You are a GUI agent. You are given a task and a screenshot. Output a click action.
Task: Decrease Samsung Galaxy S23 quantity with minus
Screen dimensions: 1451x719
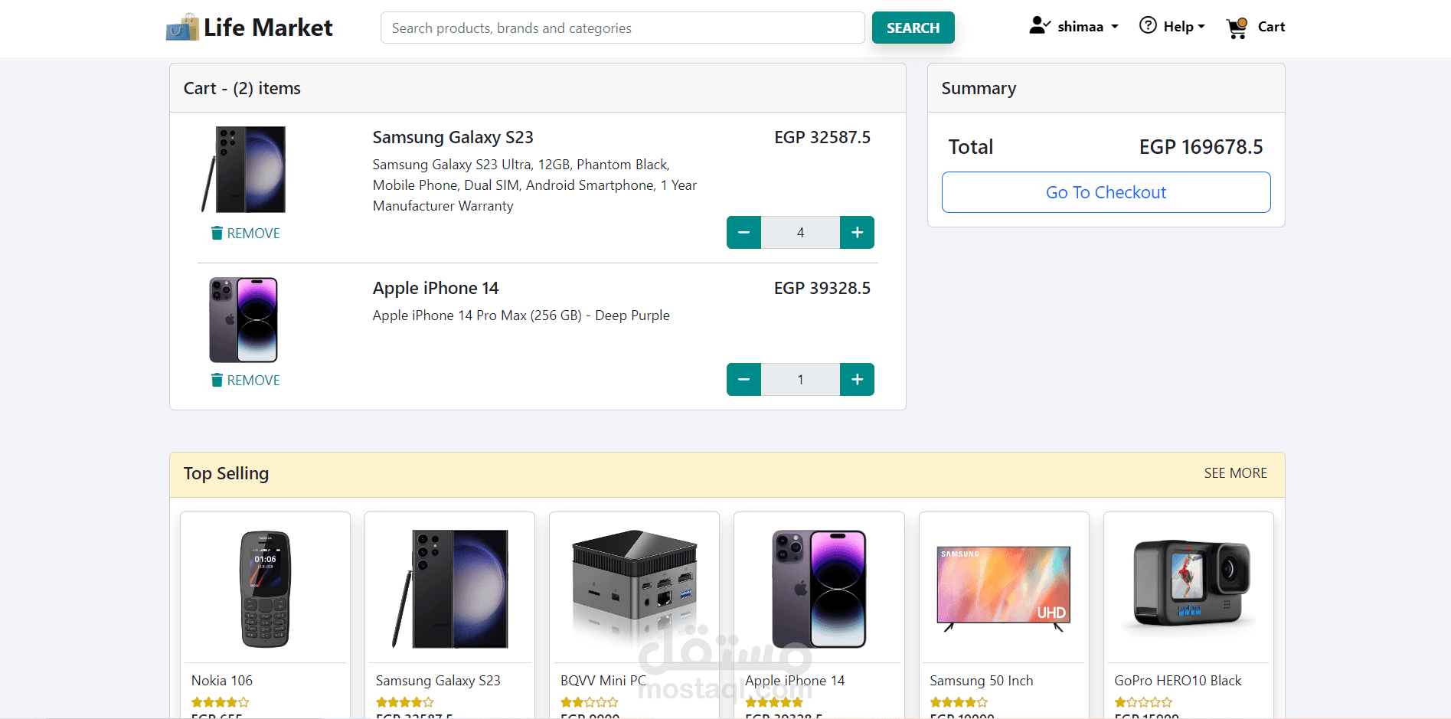pyautogui.click(x=743, y=233)
